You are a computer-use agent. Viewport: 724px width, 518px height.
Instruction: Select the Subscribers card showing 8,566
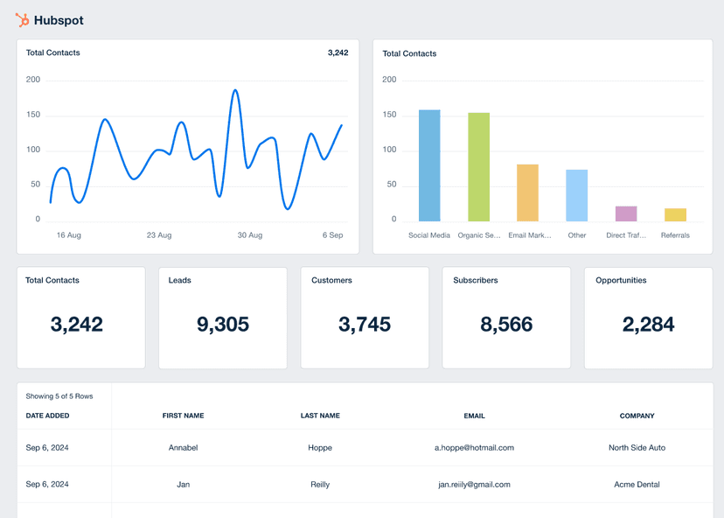click(x=506, y=318)
